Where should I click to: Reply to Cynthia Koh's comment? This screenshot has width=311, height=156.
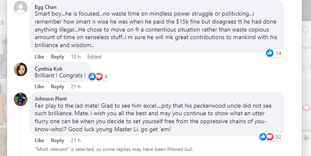pos(58,87)
